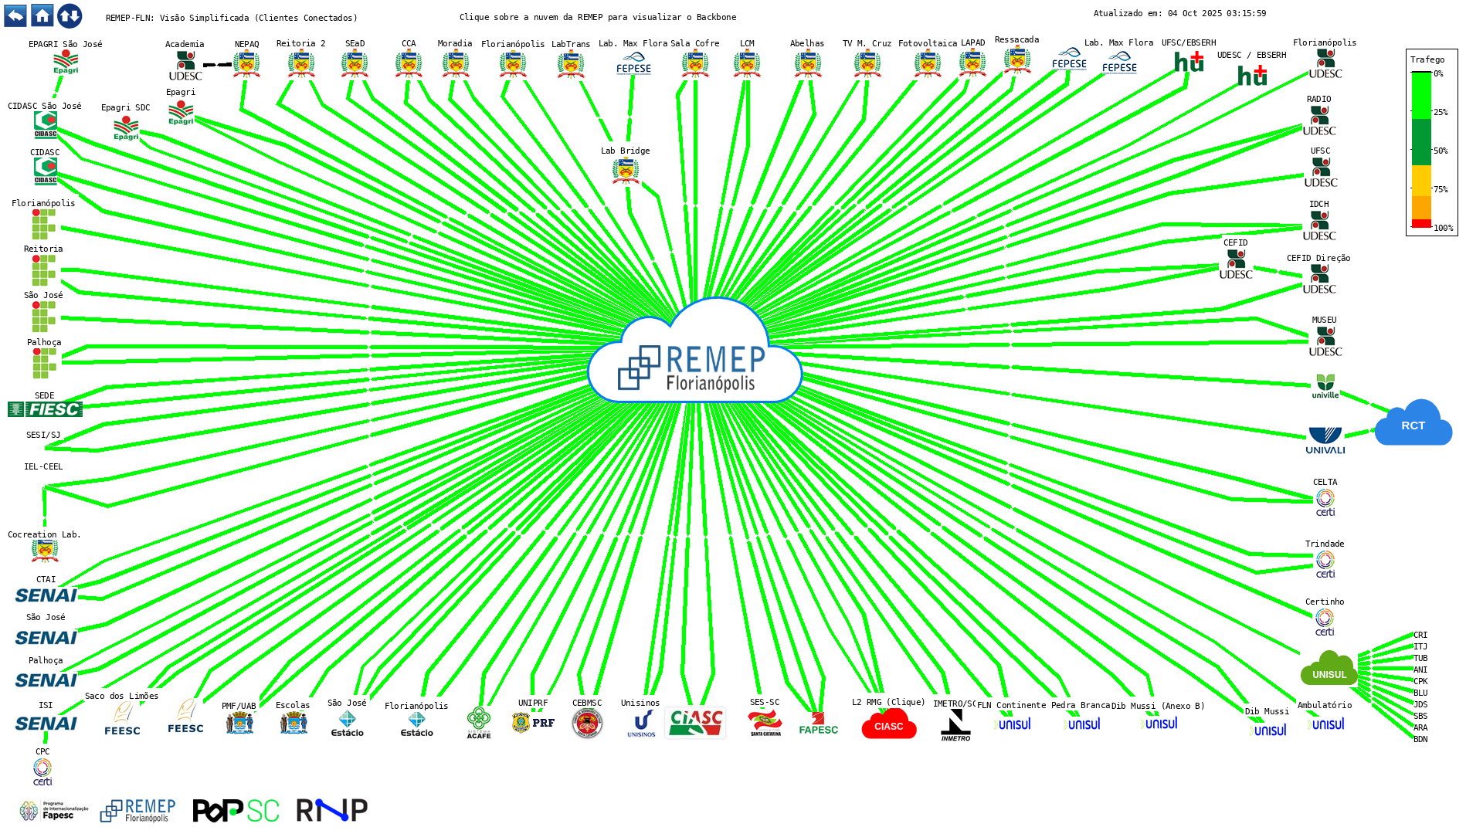Screen dimensions: 1483x834
Task: Click the back arrow navigation icon
Action: 15,15
